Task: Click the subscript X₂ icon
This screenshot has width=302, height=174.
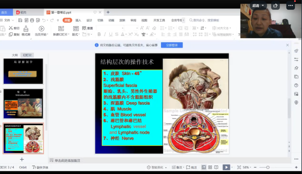Action: pyautogui.click(x=136, y=34)
